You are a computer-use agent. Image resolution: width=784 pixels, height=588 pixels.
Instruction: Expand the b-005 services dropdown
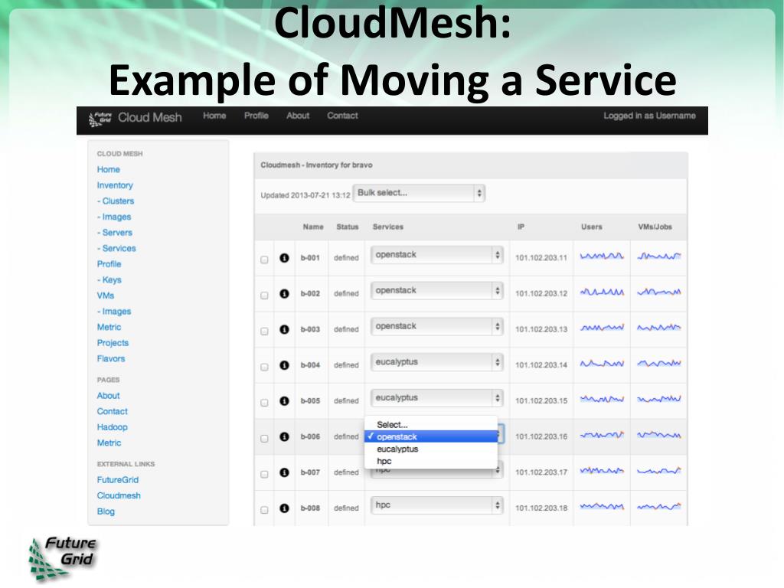[x=436, y=398]
